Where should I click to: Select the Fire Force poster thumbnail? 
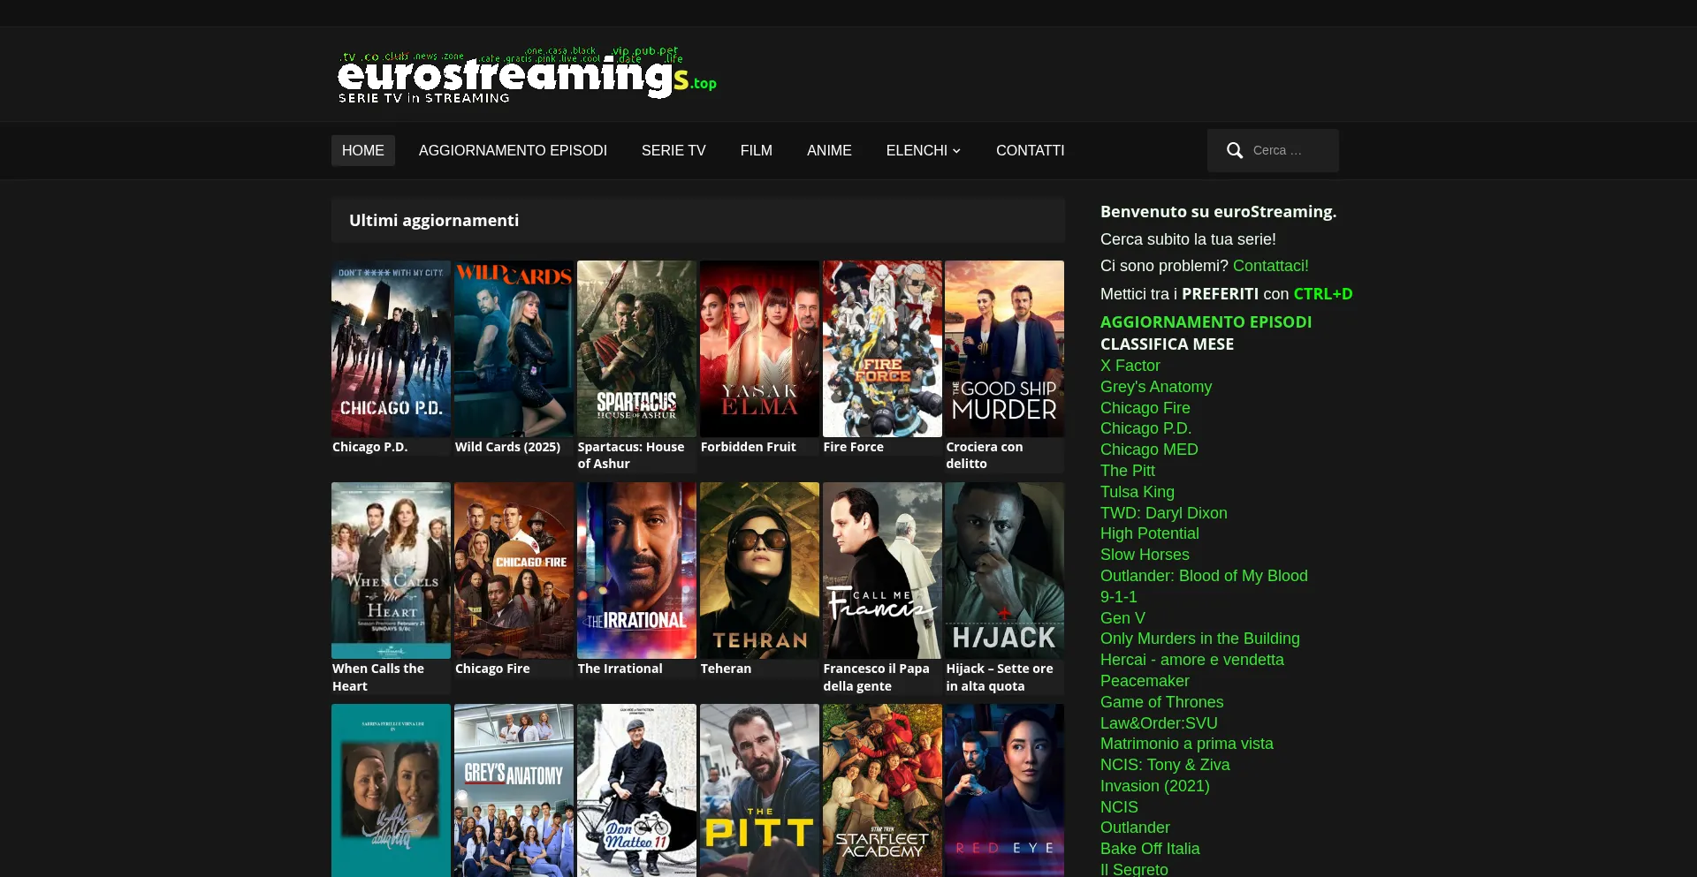882,349
